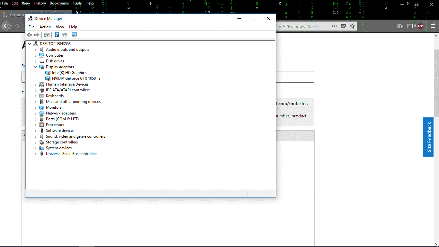Click the Ports (COM & LPT) icon
439x247 pixels.
(42, 119)
